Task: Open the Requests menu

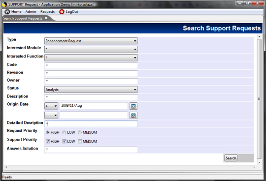Action: (47, 12)
